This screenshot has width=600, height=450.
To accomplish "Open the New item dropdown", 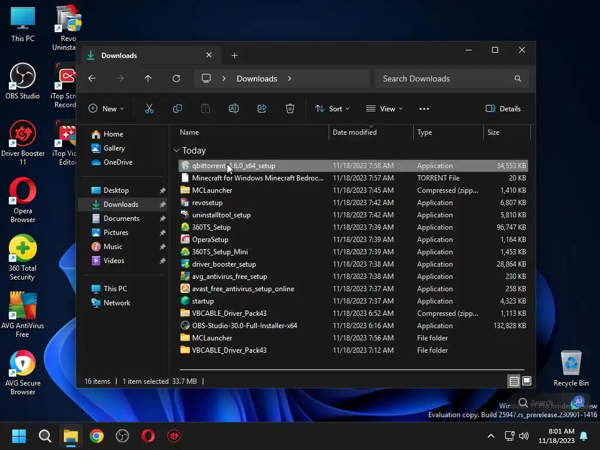I will [x=106, y=108].
